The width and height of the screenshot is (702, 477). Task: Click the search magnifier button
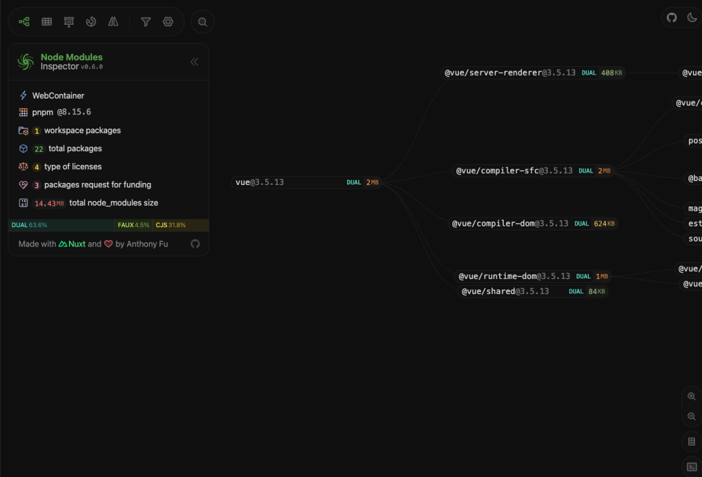point(203,22)
